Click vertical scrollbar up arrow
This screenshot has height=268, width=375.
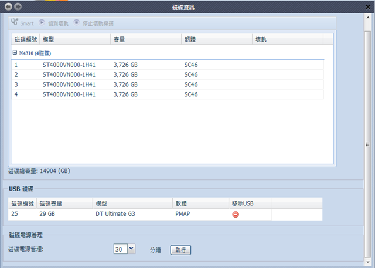click(x=368, y=18)
